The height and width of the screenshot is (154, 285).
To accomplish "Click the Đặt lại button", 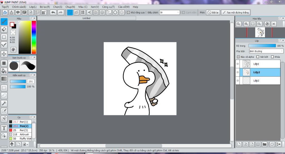I will click(213, 12).
